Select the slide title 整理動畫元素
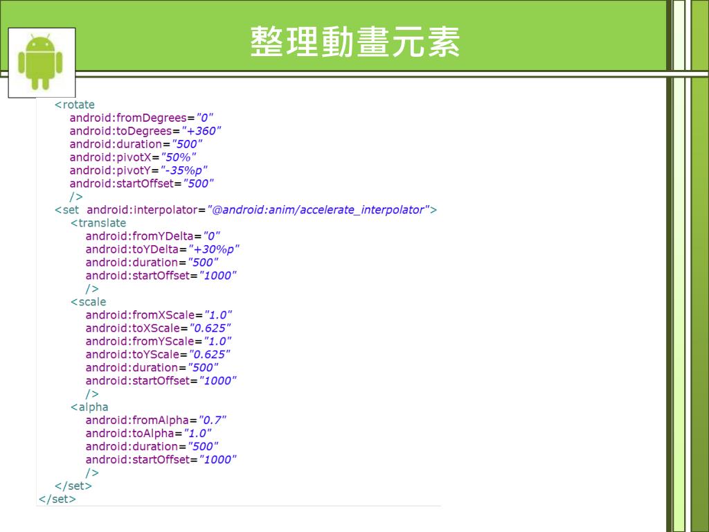This screenshot has width=709, height=532. (x=355, y=42)
